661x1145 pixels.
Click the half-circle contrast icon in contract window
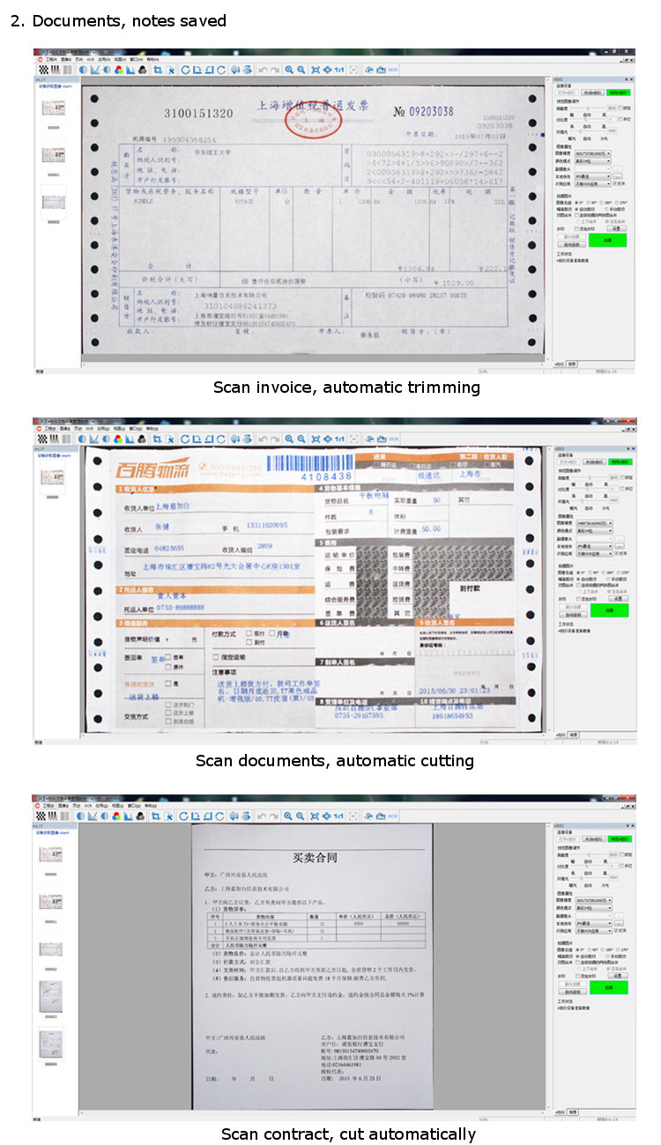coord(82,816)
